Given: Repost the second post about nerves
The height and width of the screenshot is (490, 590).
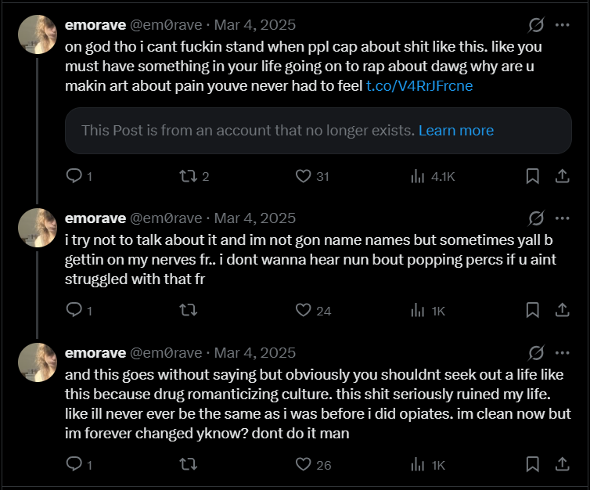Looking at the screenshot, I should 189,311.
